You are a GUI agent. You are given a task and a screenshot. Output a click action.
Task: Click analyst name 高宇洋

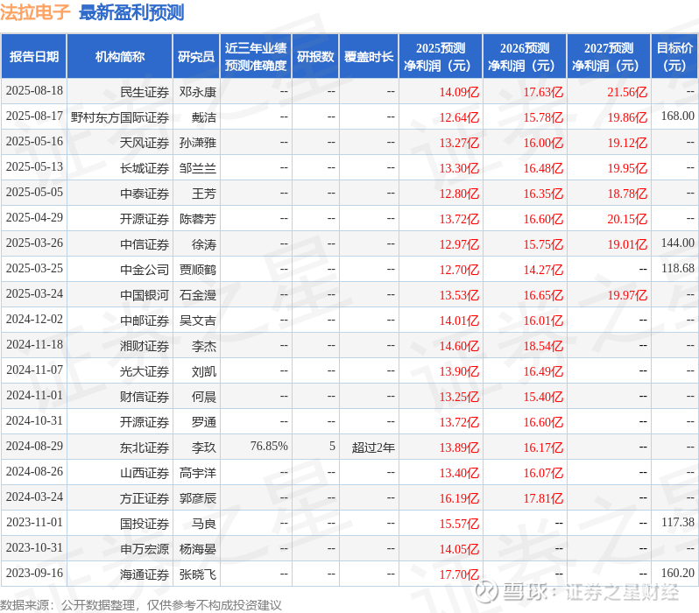(197, 474)
